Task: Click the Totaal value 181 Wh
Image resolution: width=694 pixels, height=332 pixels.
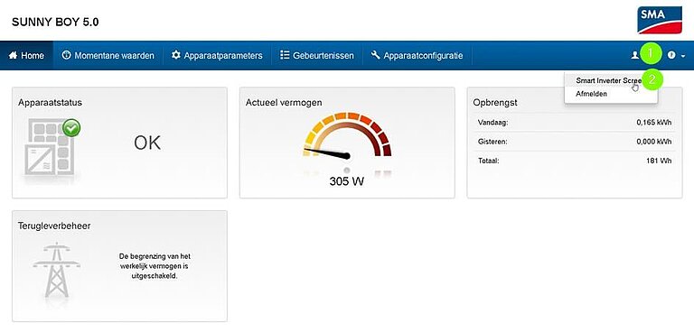Action: [659, 161]
